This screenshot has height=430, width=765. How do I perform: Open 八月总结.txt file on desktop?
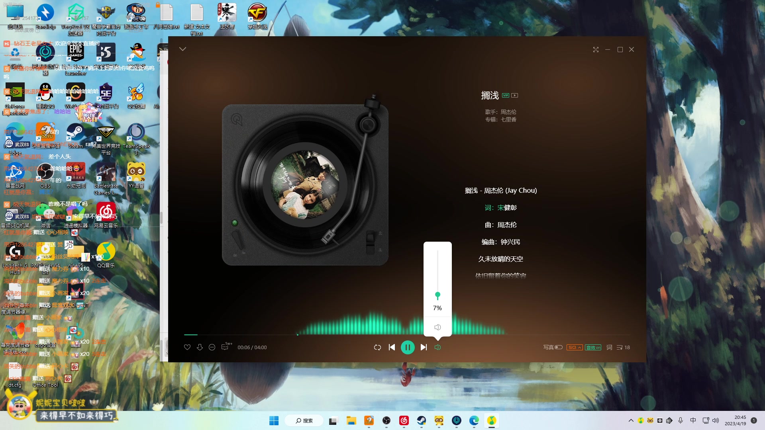click(x=167, y=16)
